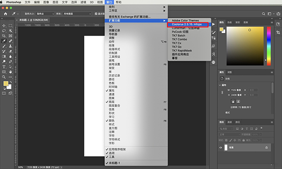Select the Horizontal Type tool
Viewport: 282px width, 169px height.
point(4,67)
